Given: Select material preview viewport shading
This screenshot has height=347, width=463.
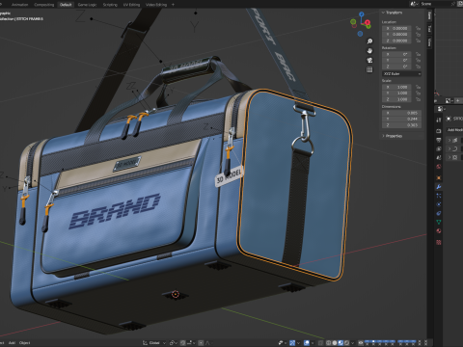Looking at the screenshot, I should (x=340, y=343).
